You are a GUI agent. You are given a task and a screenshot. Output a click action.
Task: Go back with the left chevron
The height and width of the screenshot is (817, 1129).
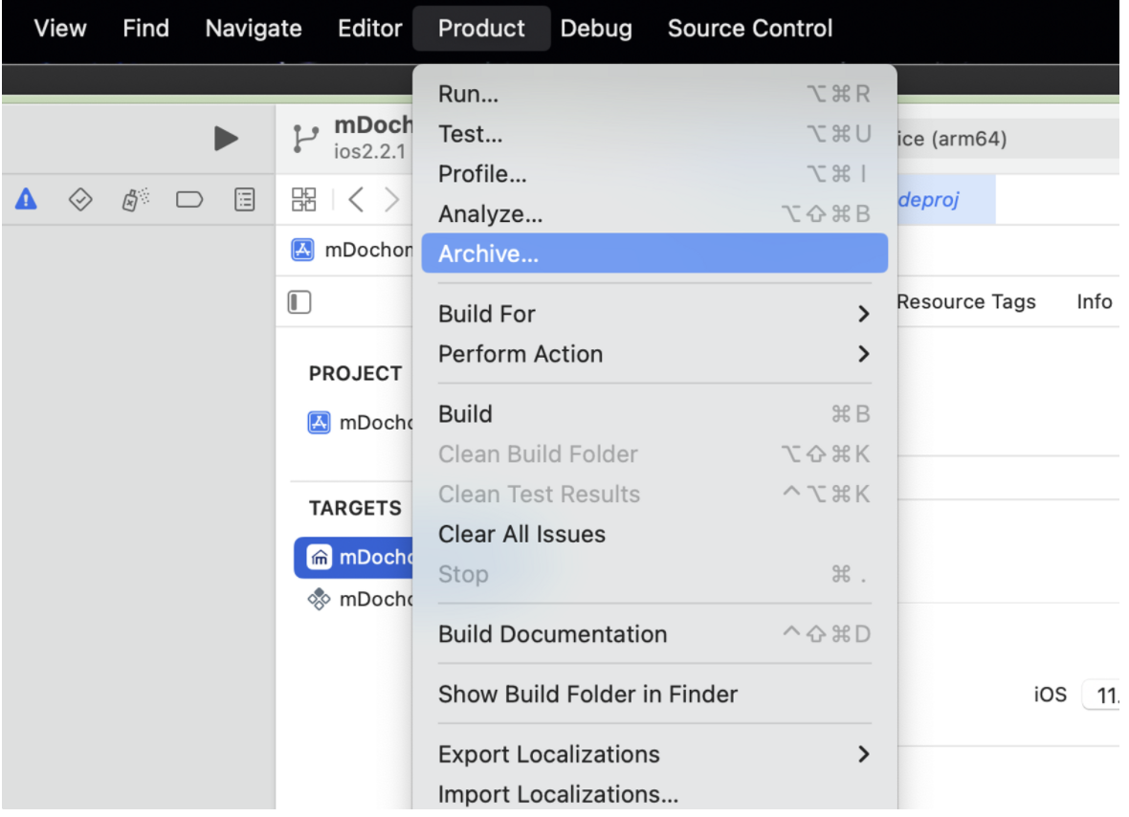pyautogui.click(x=356, y=199)
